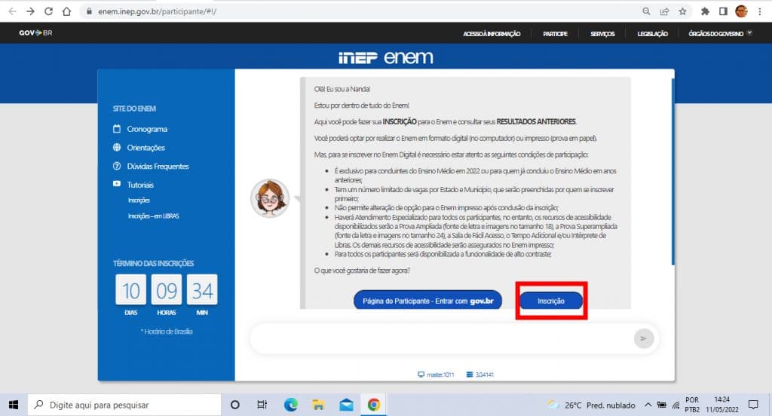Click the Nanda assistant avatar
The image size is (772, 416).
(x=270, y=198)
